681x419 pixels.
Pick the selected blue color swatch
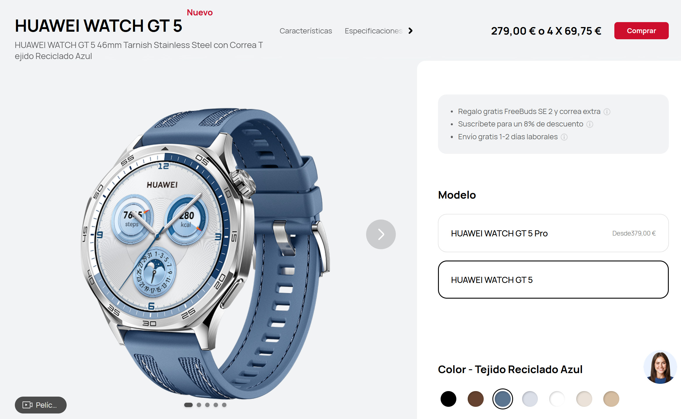pos(503,399)
